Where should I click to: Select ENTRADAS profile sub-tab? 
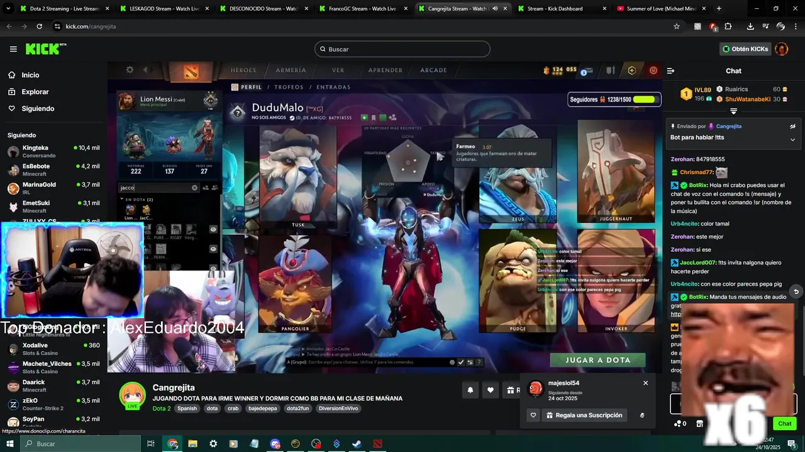[333, 87]
